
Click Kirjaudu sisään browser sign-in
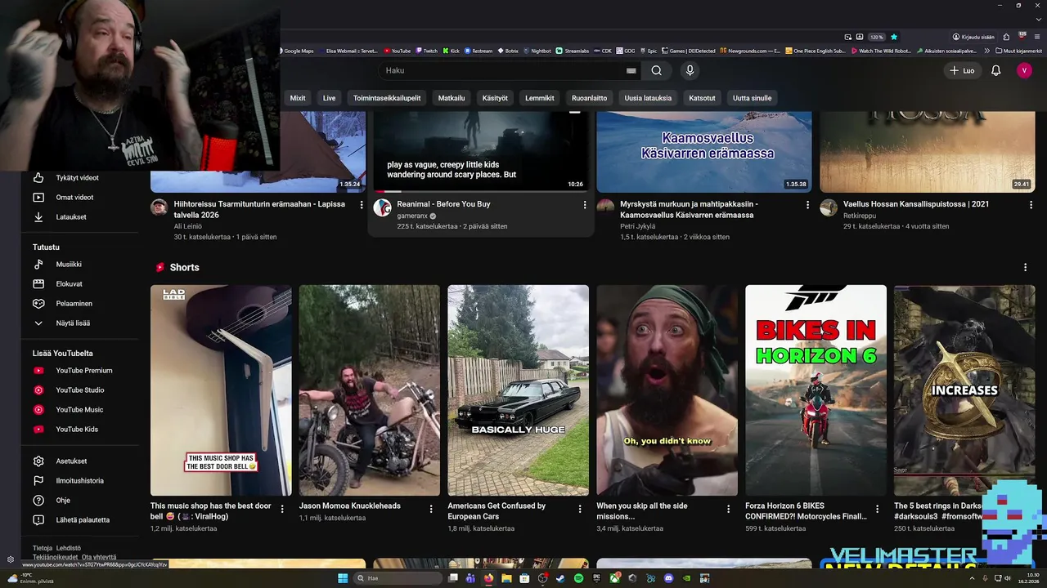(x=973, y=37)
